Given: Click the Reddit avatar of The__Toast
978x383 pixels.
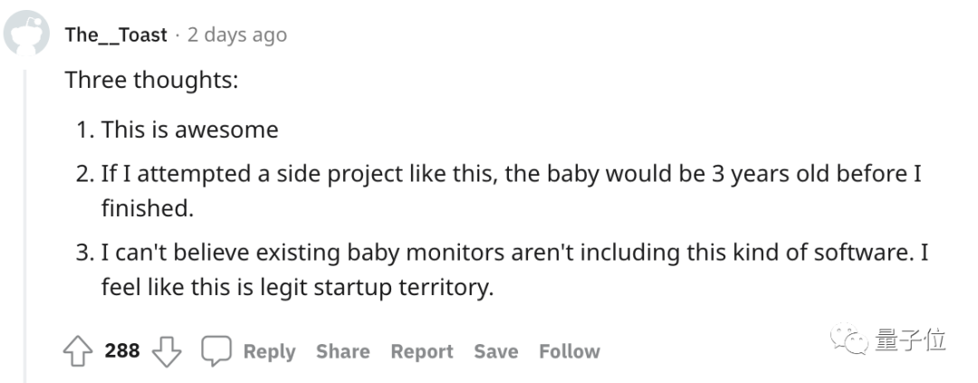Looking at the screenshot, I should click(x=27, y=35).
